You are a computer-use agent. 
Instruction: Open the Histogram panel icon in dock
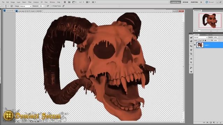191,37
